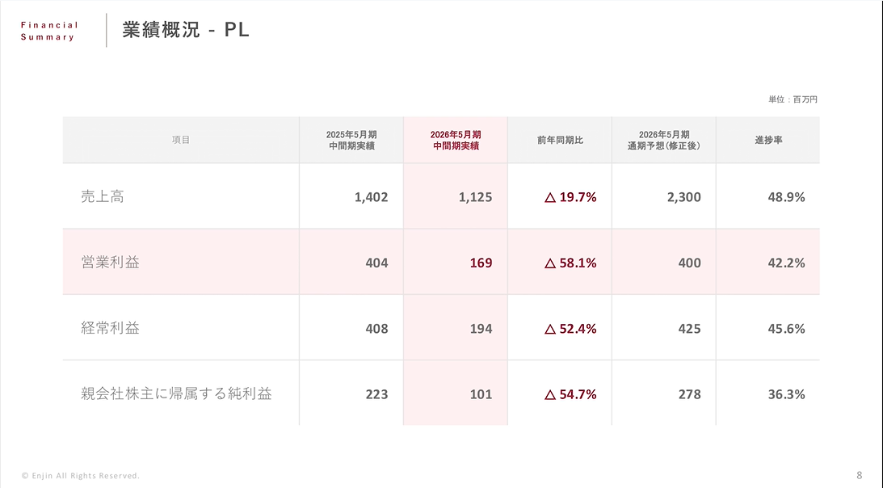Select the 営業利益 row label
The width and height of the screenshot is (883, 488).
(x=110, y=263)
